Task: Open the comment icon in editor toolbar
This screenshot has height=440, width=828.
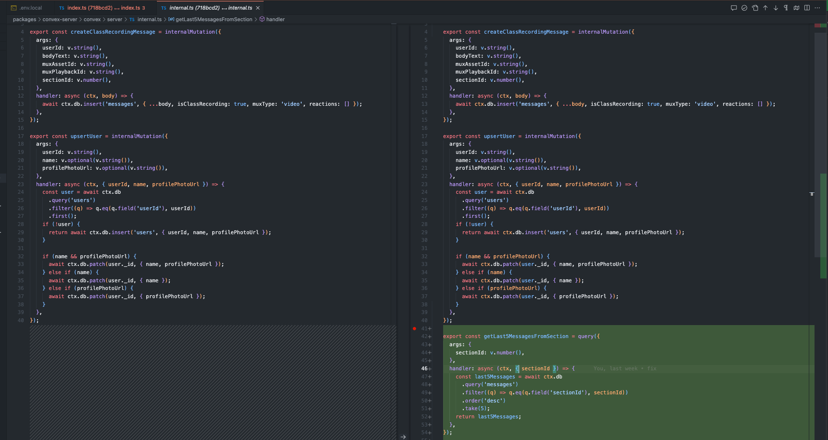Action: (734, 8)
